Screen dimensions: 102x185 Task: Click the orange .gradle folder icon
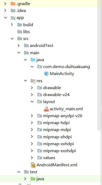[x=13, y=4]
